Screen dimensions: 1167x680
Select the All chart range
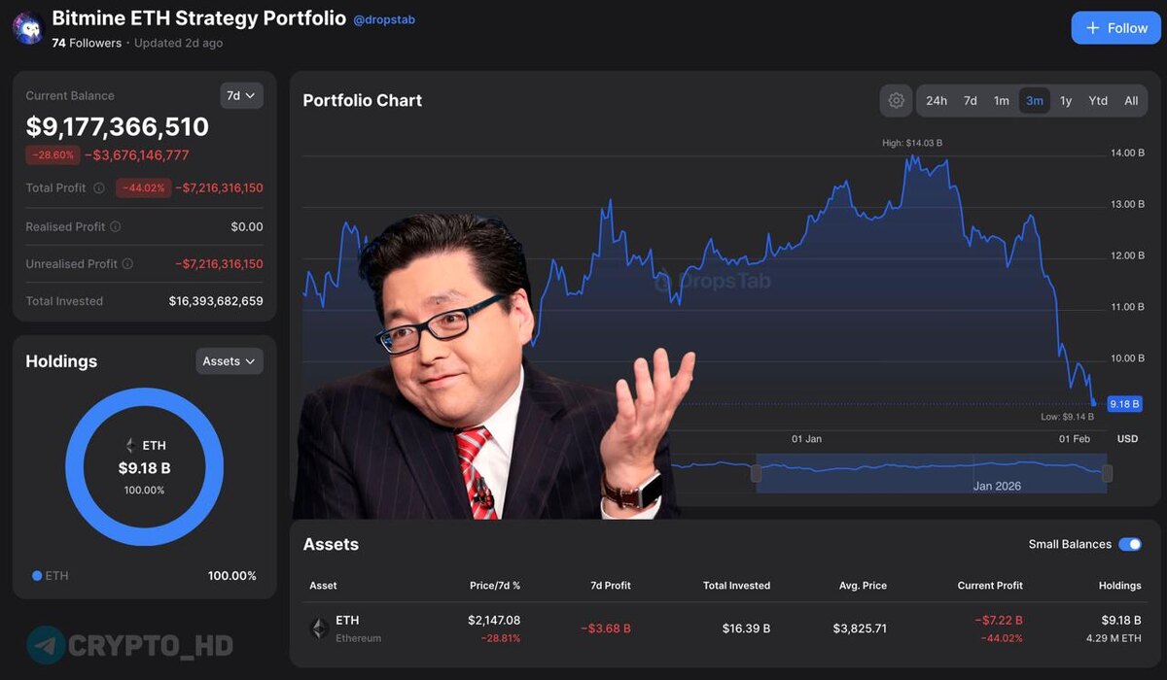pyautogui.click(x=1131, y=101)
